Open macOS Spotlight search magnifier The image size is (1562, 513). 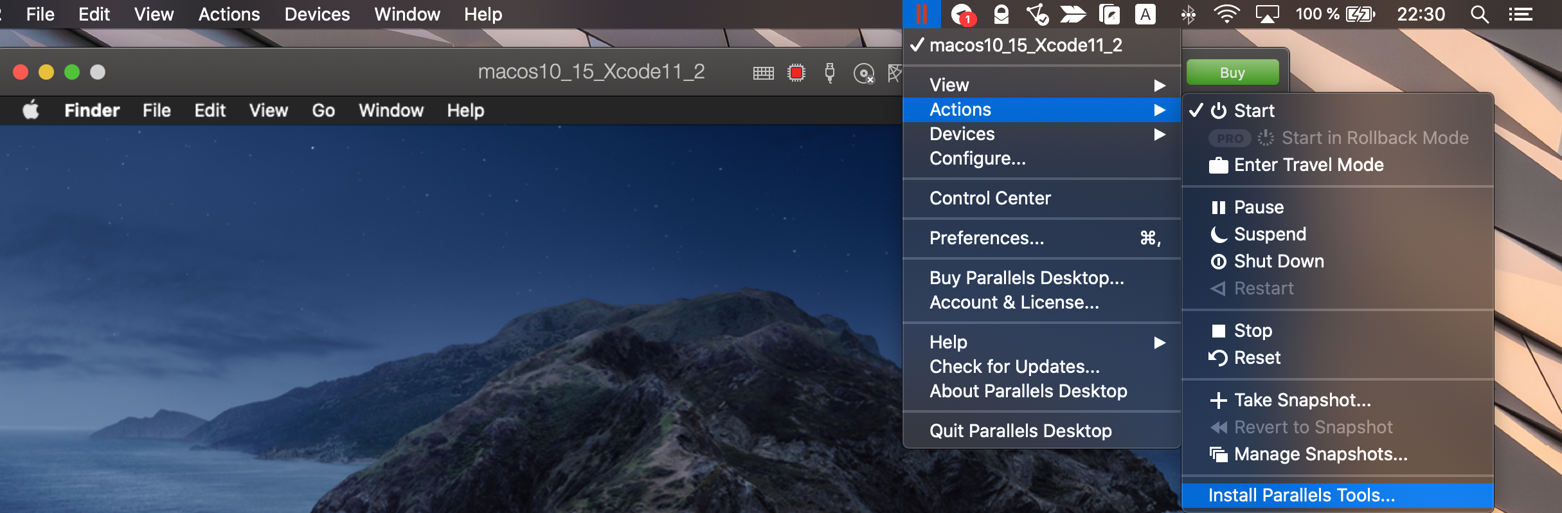pos(1479,14)
